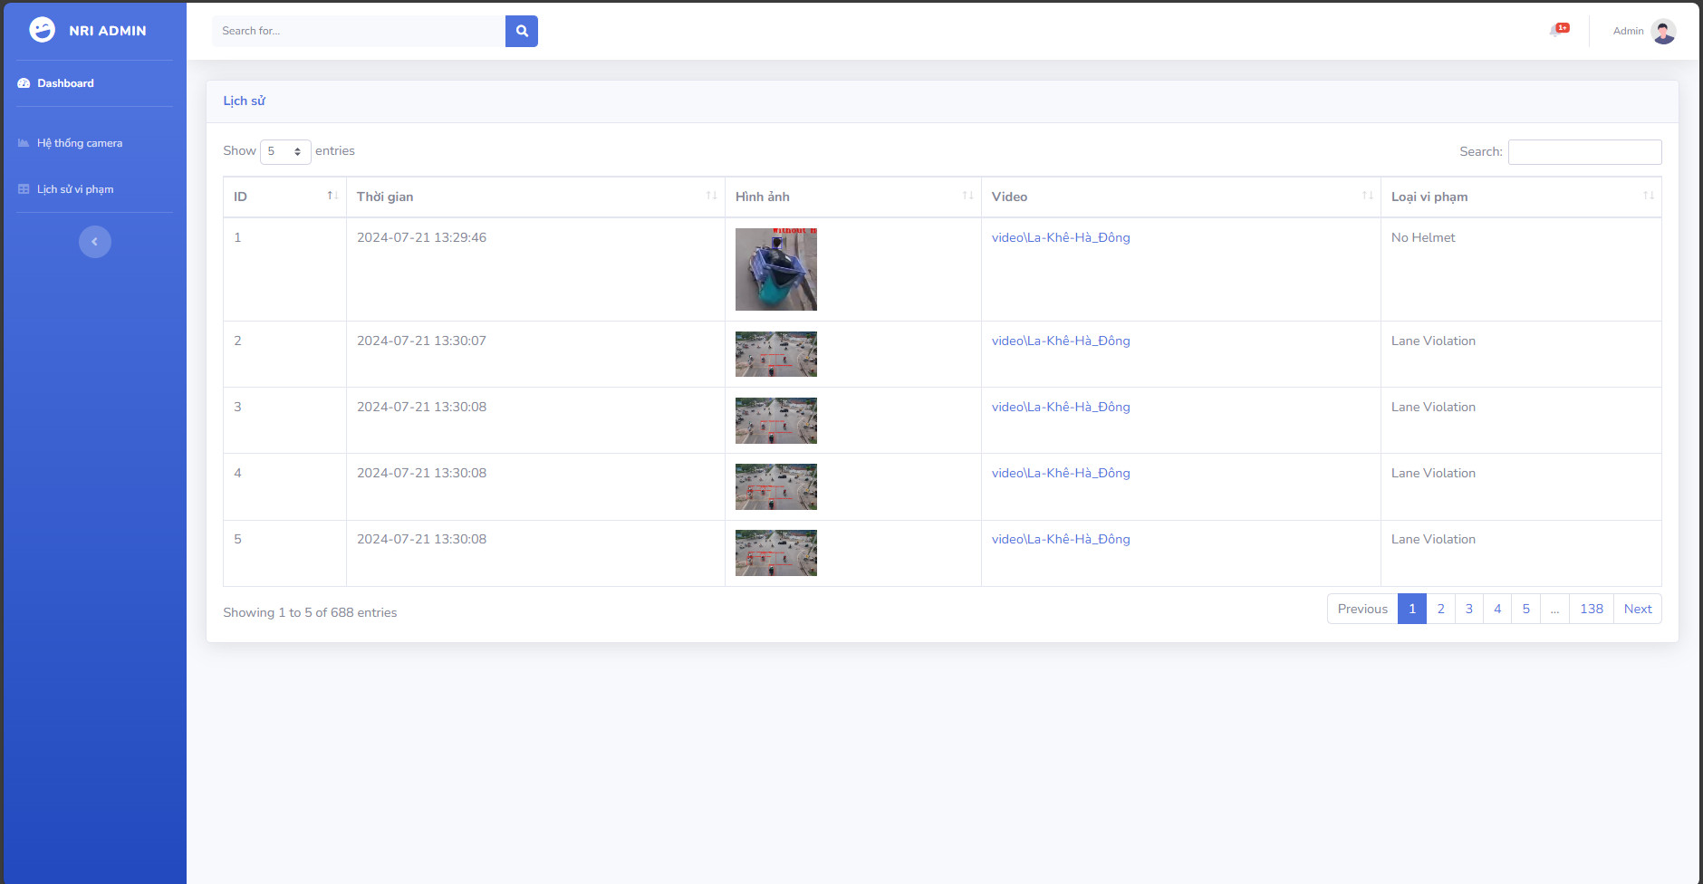The height and width of the screenshot is (884, 1703).
Task: Click the table Search input field
Action: click(x=1584, y=152)
